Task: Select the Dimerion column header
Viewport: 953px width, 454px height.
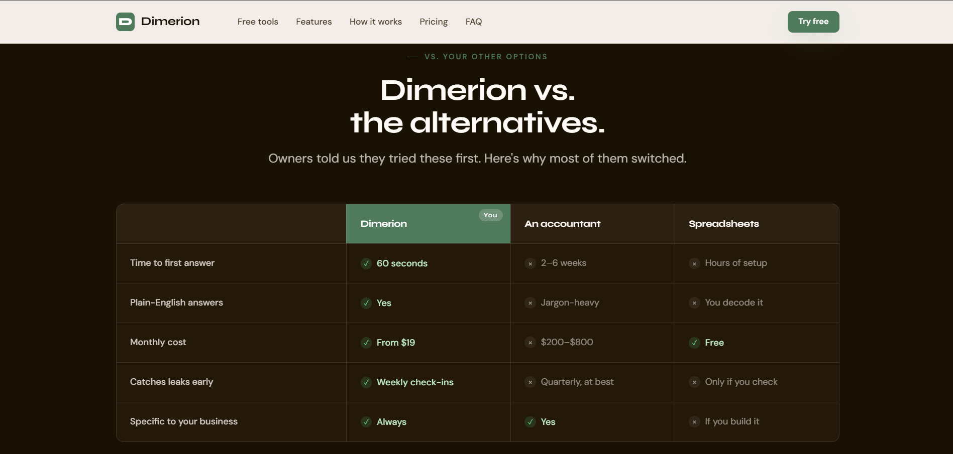Action: (x=429, y=224)
